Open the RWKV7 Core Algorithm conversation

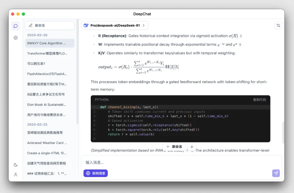click(x=50, y=43)
